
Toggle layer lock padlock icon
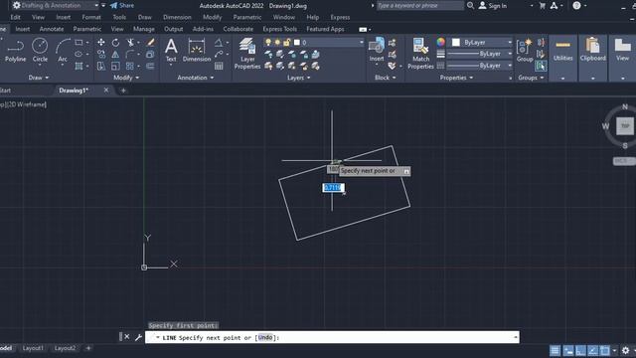287,42
